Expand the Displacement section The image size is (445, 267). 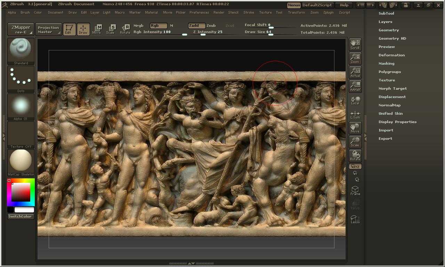tap(392, 97)
